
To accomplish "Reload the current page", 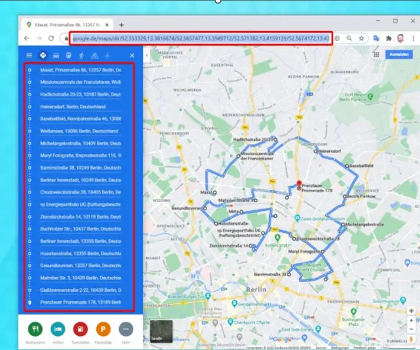I will [51, 38].
